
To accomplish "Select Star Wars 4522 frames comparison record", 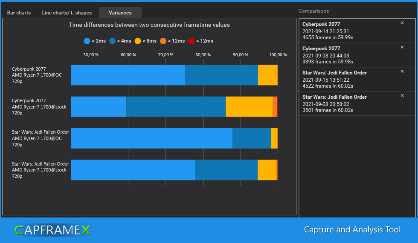I will tap(357, 79).
